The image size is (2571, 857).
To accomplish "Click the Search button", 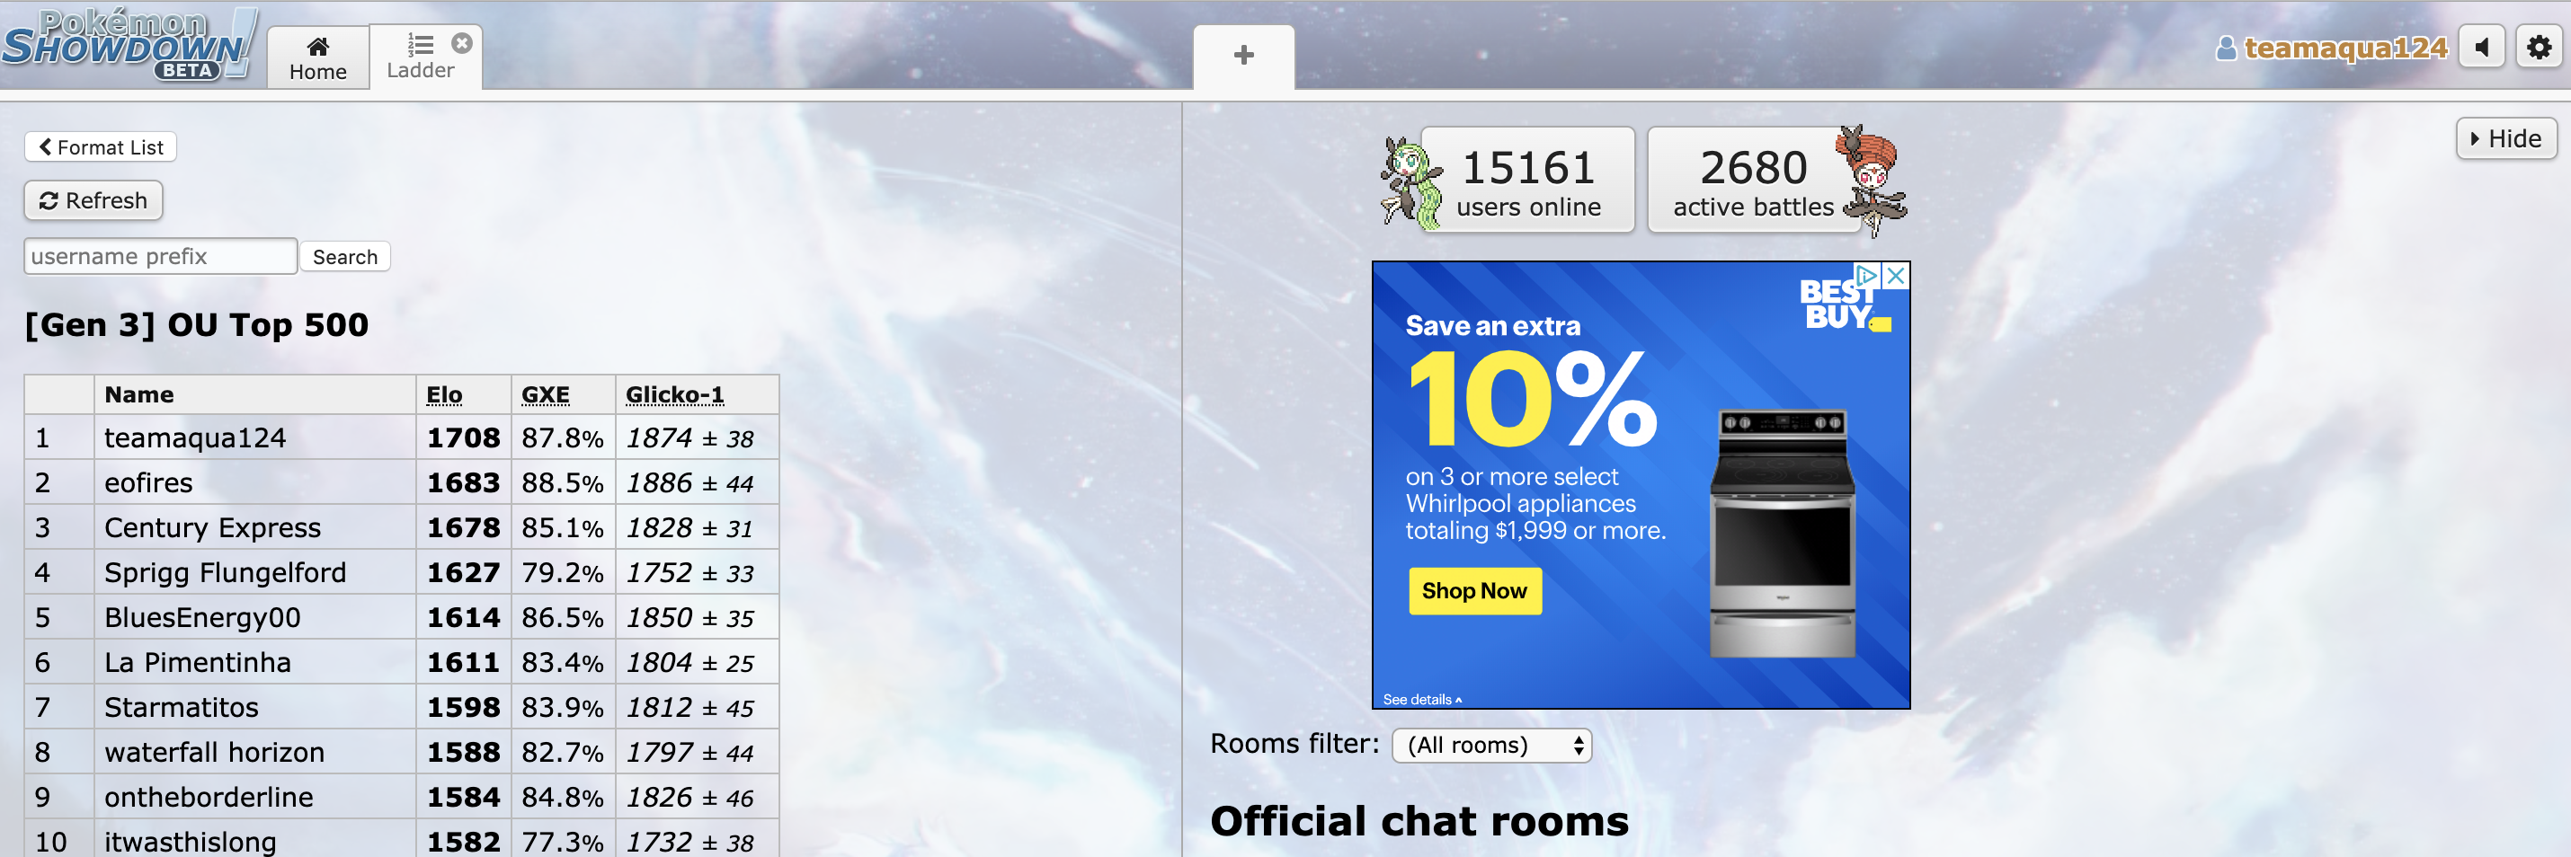I will click(x=345, y=256).
